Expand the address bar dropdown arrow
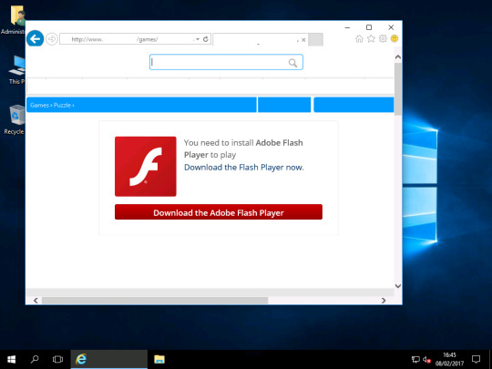Viewport: 492px width, 369px height. [198, 39]
